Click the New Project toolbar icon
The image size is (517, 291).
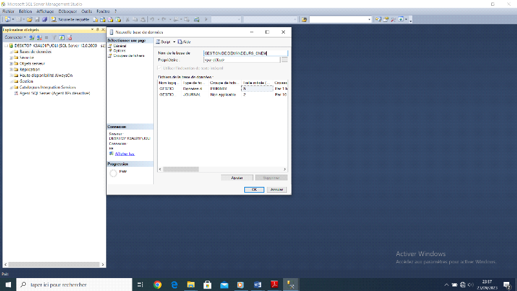tap(8, 19)
